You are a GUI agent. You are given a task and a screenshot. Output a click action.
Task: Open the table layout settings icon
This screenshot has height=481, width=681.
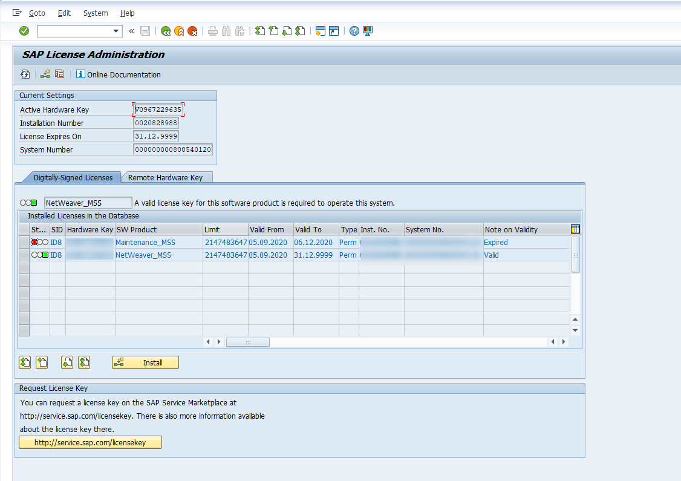click(x=575, y=229)
